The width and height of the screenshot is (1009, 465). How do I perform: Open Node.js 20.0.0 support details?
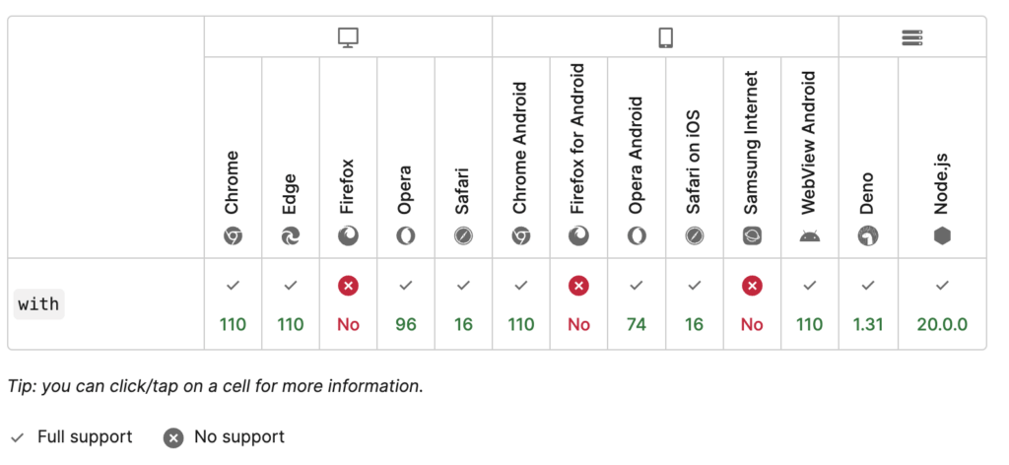[942, 304]
